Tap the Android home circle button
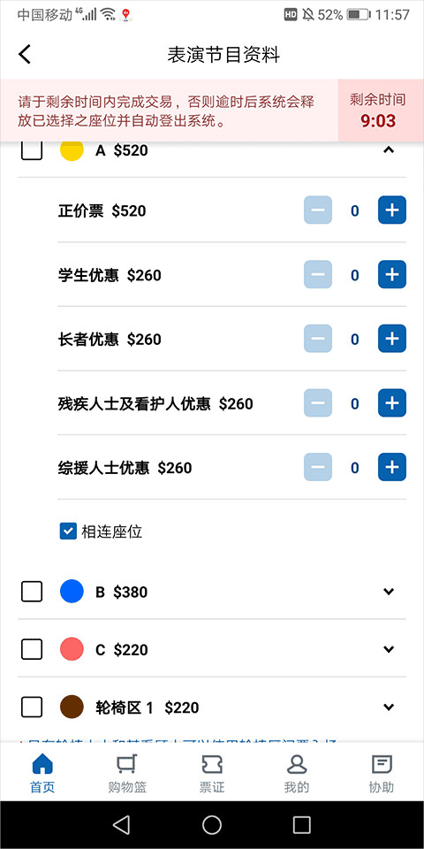Screen dimensions: 424x849 (x=212, y=824)
